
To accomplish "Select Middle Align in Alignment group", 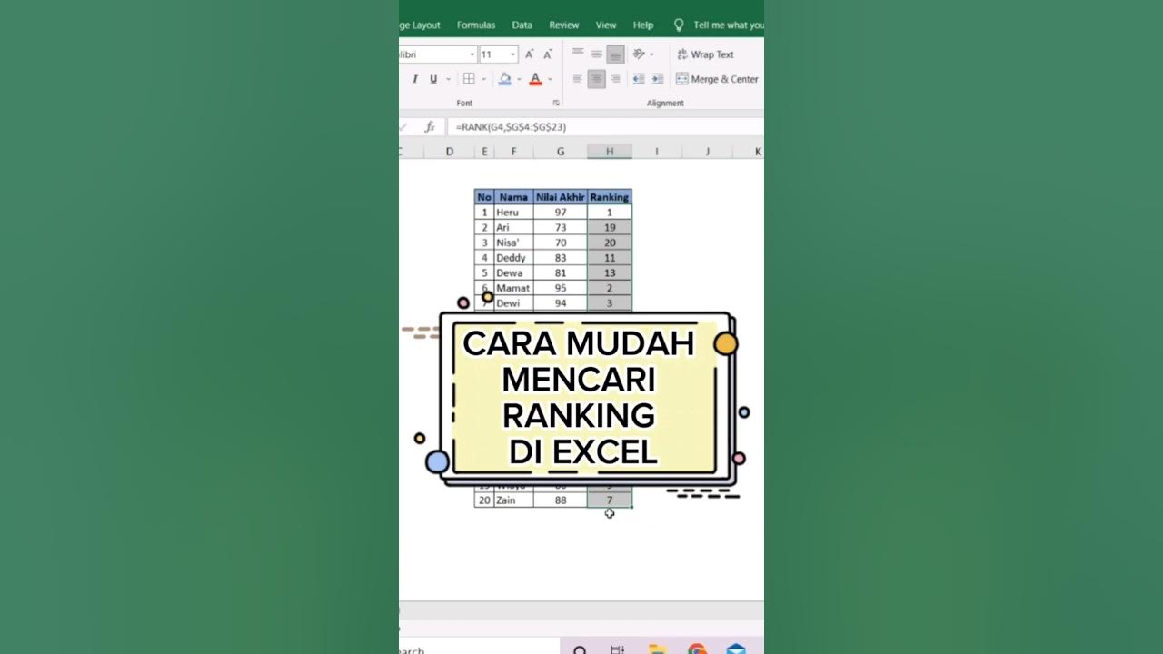I will pyautogui.click(x=596, y=54).
